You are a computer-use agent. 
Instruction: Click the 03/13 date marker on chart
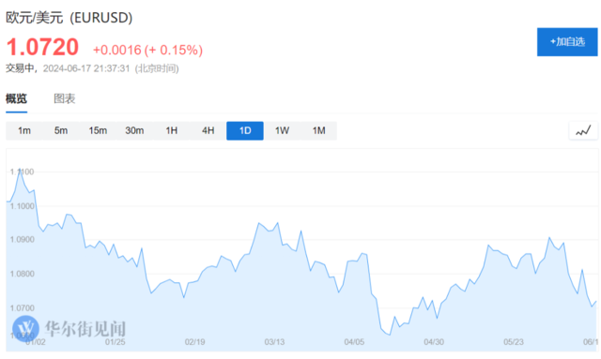click(274, 342)
